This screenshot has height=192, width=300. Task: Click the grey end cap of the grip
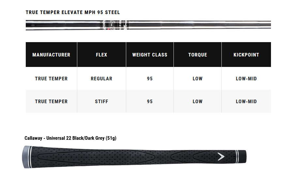pos(26,157)
